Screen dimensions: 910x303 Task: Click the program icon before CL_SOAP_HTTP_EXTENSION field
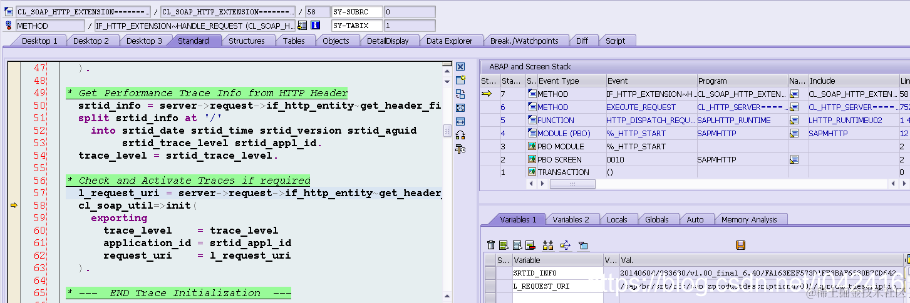(9, 12)
